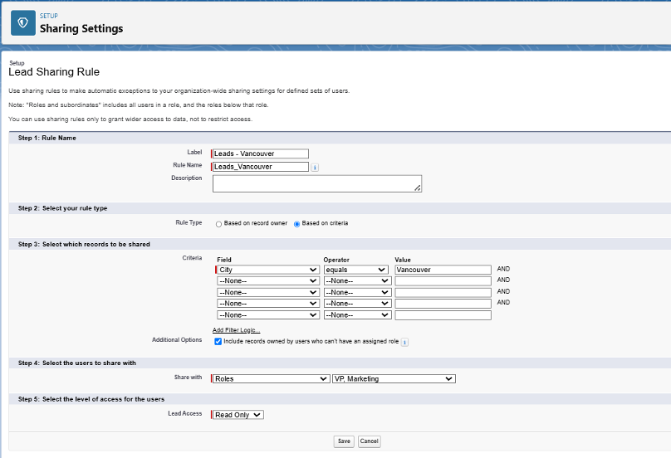Toggle Include records owned by users checkbox
Viewport: 671px width, 458px height.
(218, 341)
